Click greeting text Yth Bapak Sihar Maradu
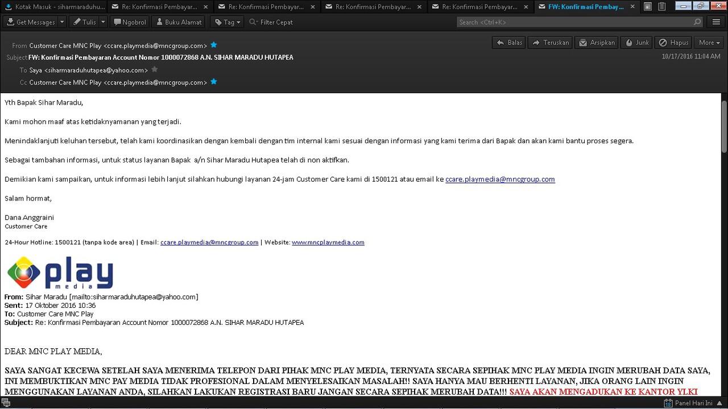The image size is (728, 409). coord(44,103)
